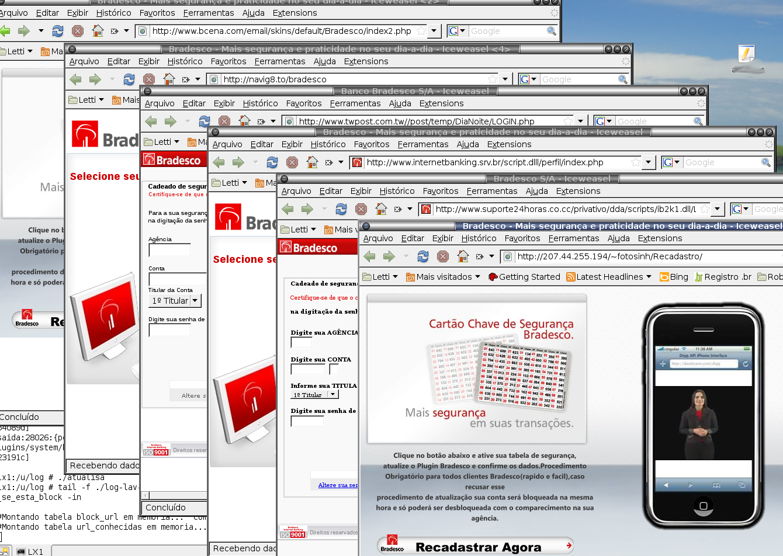Viewport: 783px width, 556px height.
Task: Stop loading in navig8.to window
Action: click(x=149, y=79)
